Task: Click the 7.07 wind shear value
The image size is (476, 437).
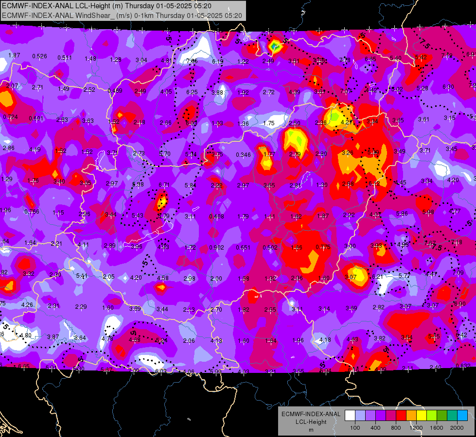Action: [346, 91]
